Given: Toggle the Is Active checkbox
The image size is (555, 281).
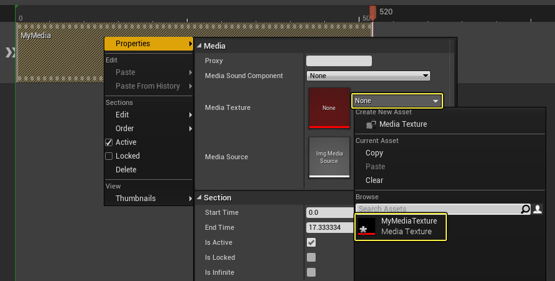Looking at the screenshot, I should [x=311, y=242].
